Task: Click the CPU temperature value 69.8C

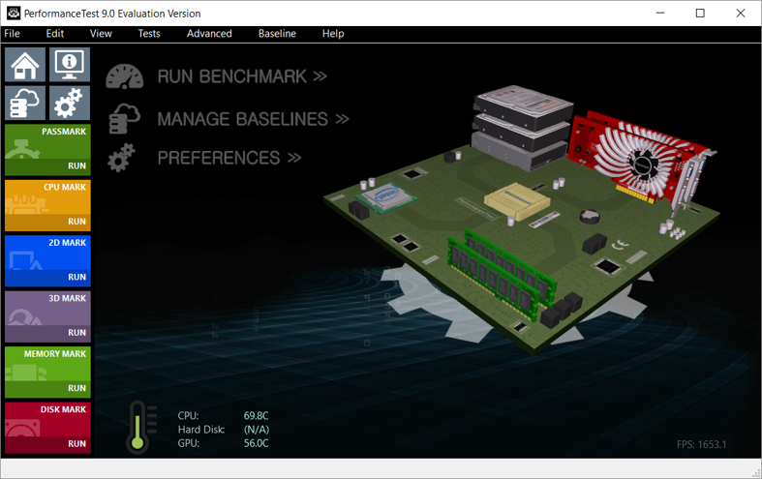Action: (257, 416)
